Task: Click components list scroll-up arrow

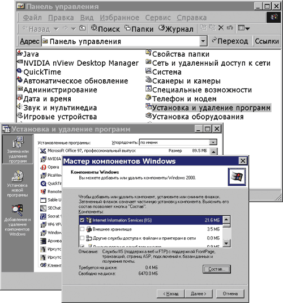Action: pyautogui.click(x=226, y=220)
